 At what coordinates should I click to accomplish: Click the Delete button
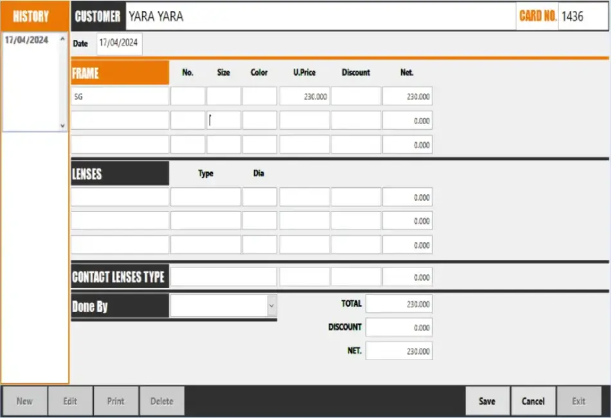tap(161, 401)
